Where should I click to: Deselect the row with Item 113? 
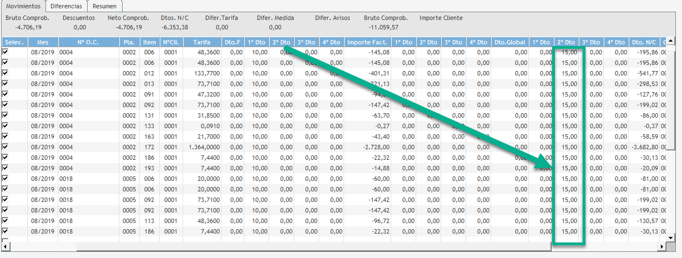pyautogui.click(x=6, y=220)
